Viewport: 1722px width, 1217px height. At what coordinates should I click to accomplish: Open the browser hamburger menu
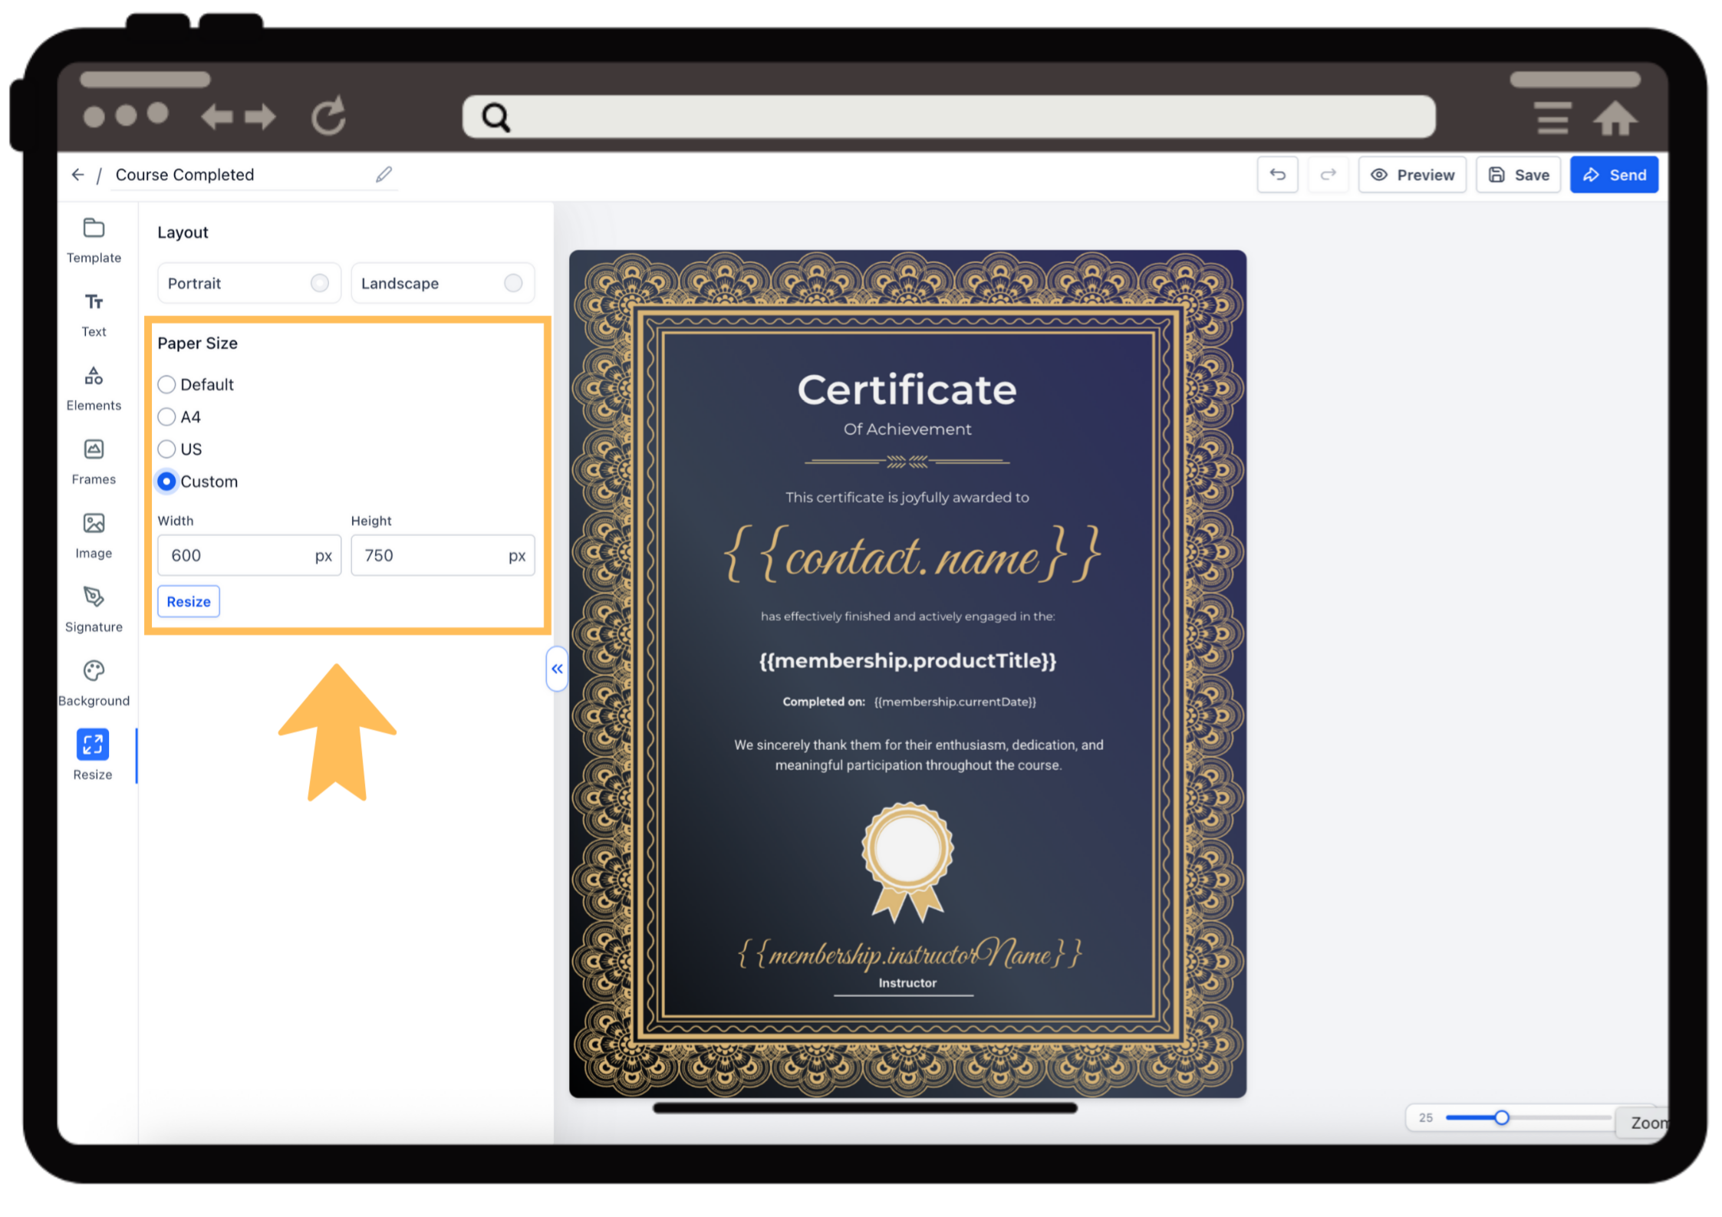coord(1552,117)
